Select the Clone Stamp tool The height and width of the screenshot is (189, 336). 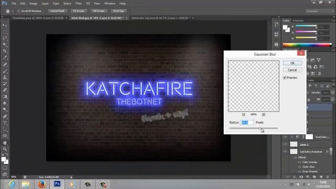[x=5, y=77]
